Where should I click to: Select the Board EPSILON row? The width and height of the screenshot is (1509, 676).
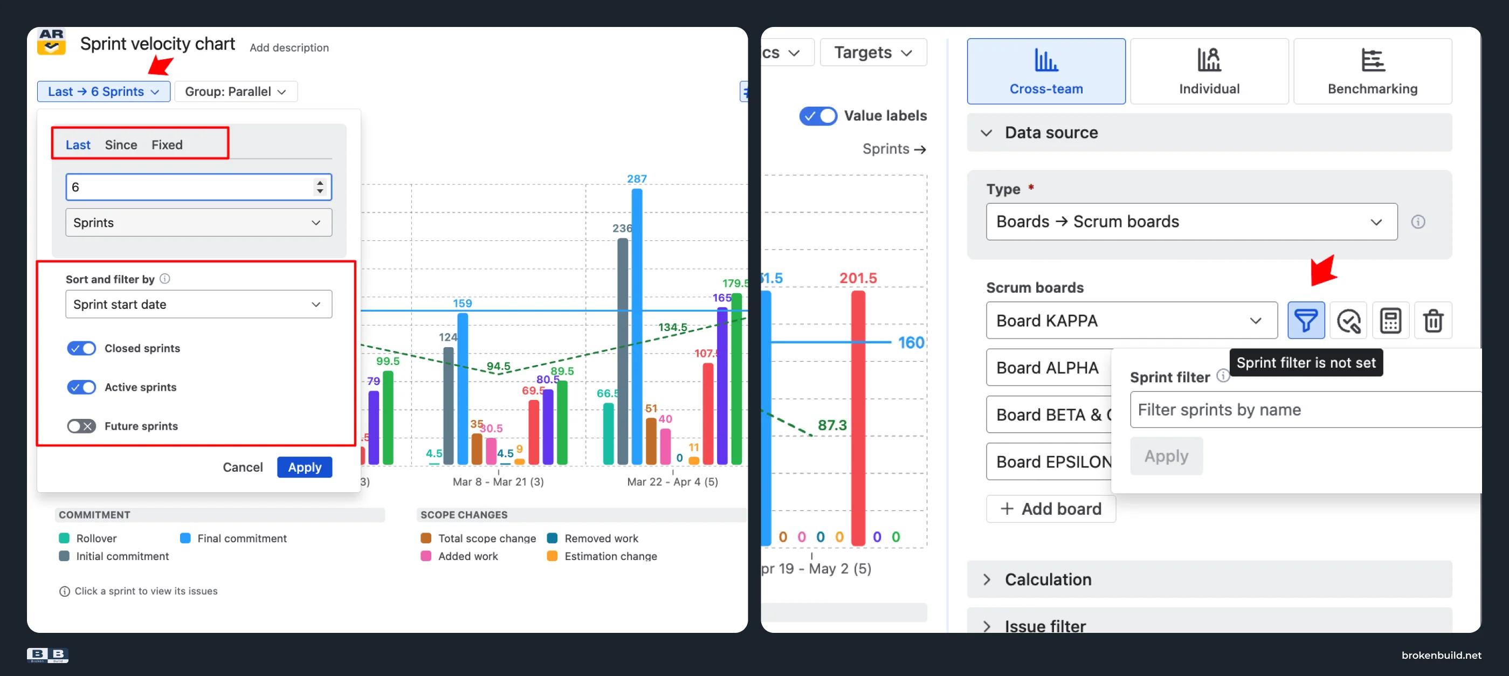pos(1049,461)
